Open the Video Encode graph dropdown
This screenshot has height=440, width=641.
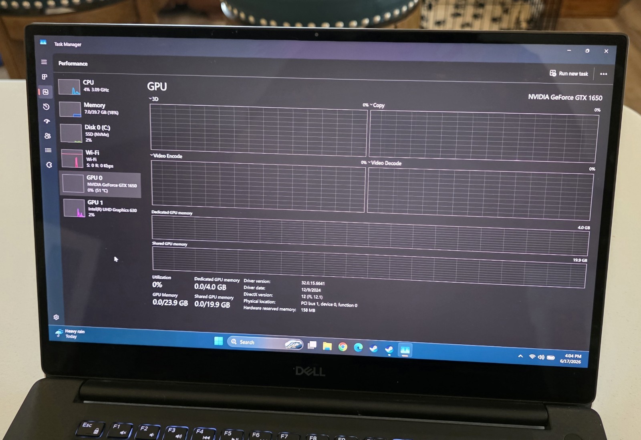[166, 156]
